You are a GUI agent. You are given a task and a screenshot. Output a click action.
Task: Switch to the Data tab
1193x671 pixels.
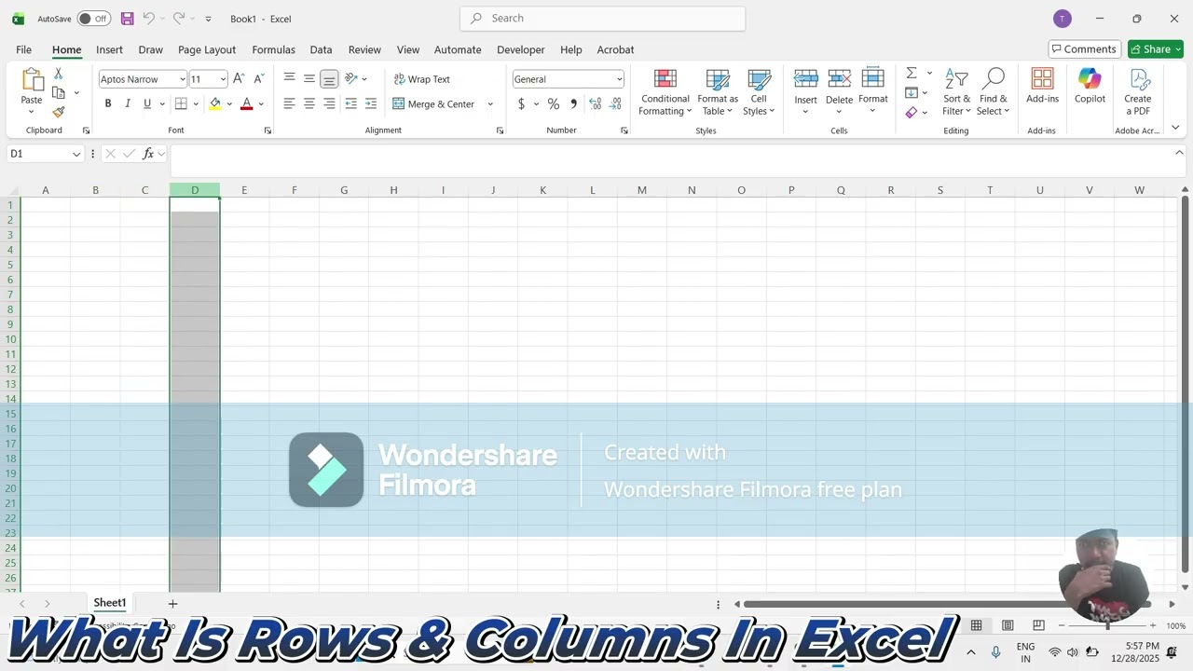(x=321, y=49)
